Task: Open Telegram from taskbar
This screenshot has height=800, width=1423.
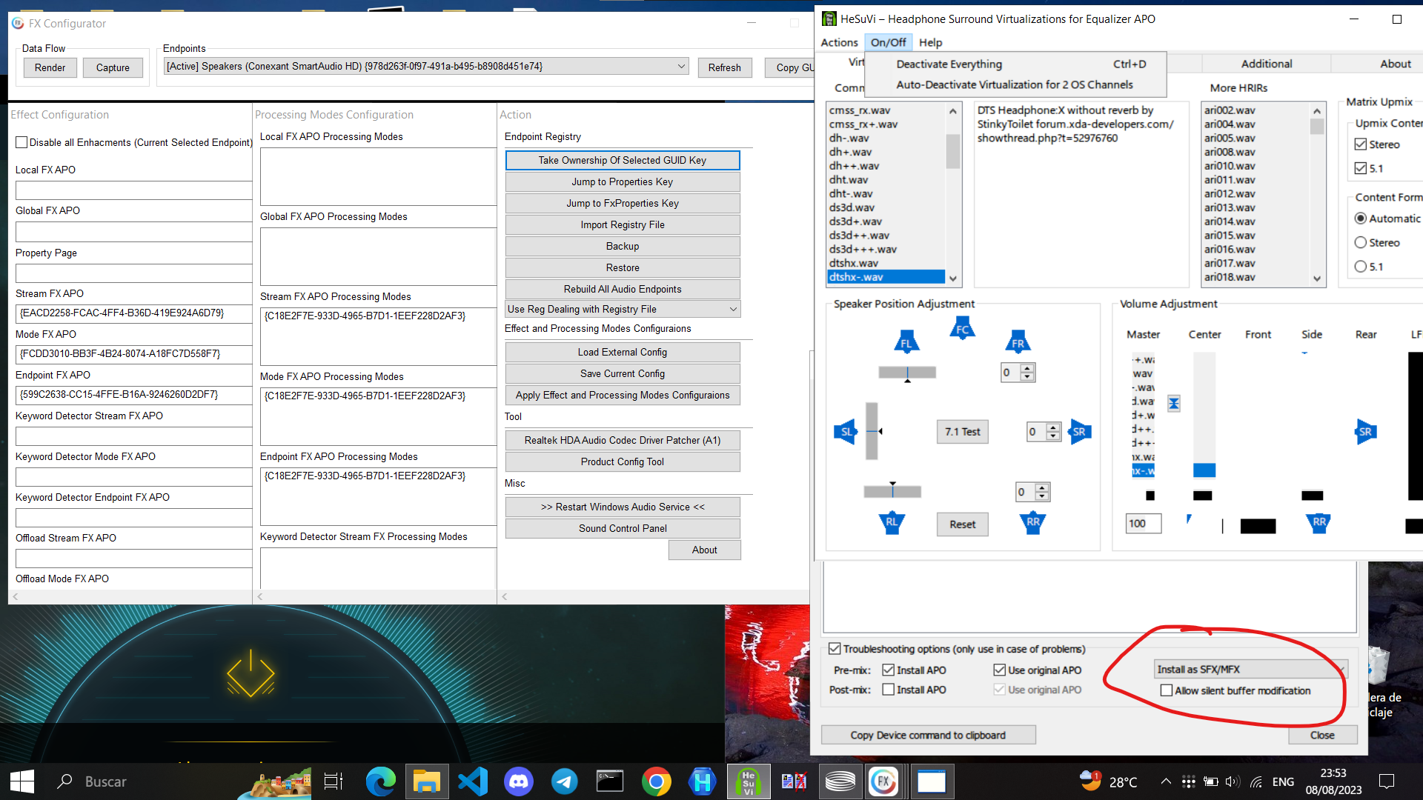Action: point(565,781)
